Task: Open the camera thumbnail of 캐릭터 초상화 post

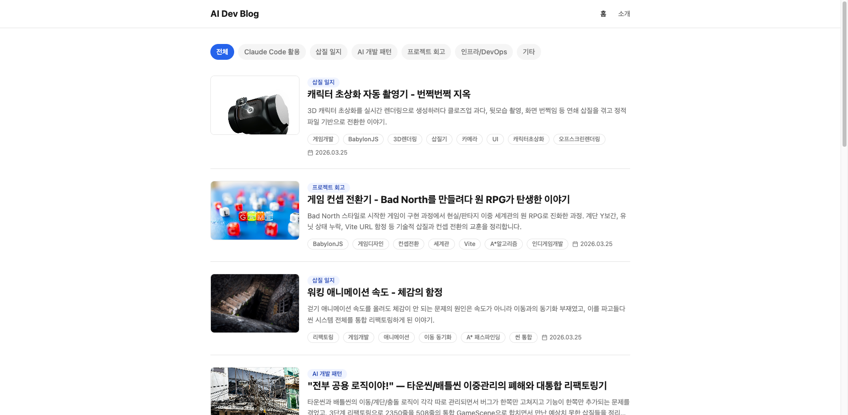Action: click(255, 105)
